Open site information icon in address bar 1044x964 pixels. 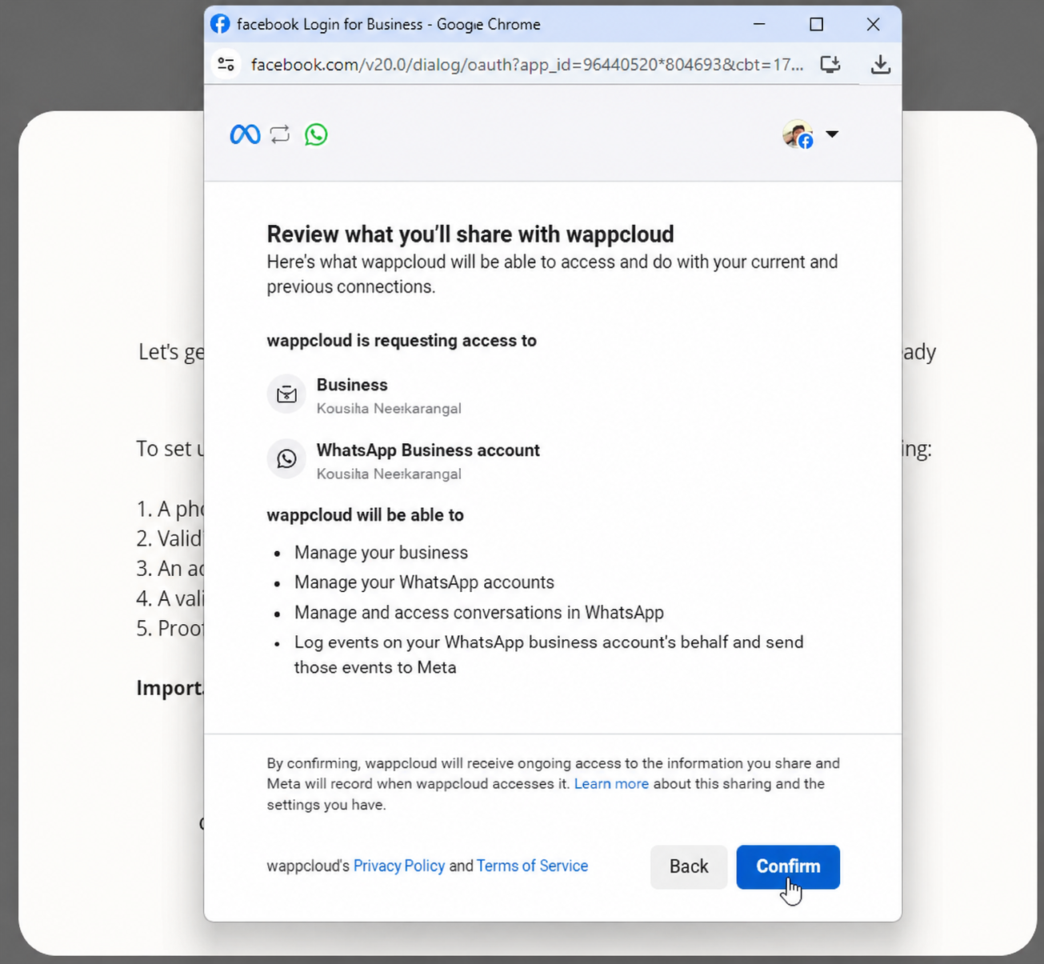[x=226, y=64]
